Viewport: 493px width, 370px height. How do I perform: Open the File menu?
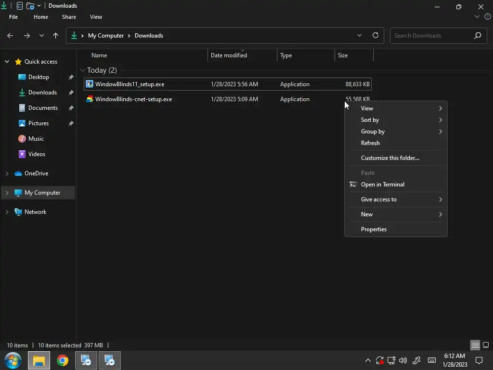[x=13, y=17]
